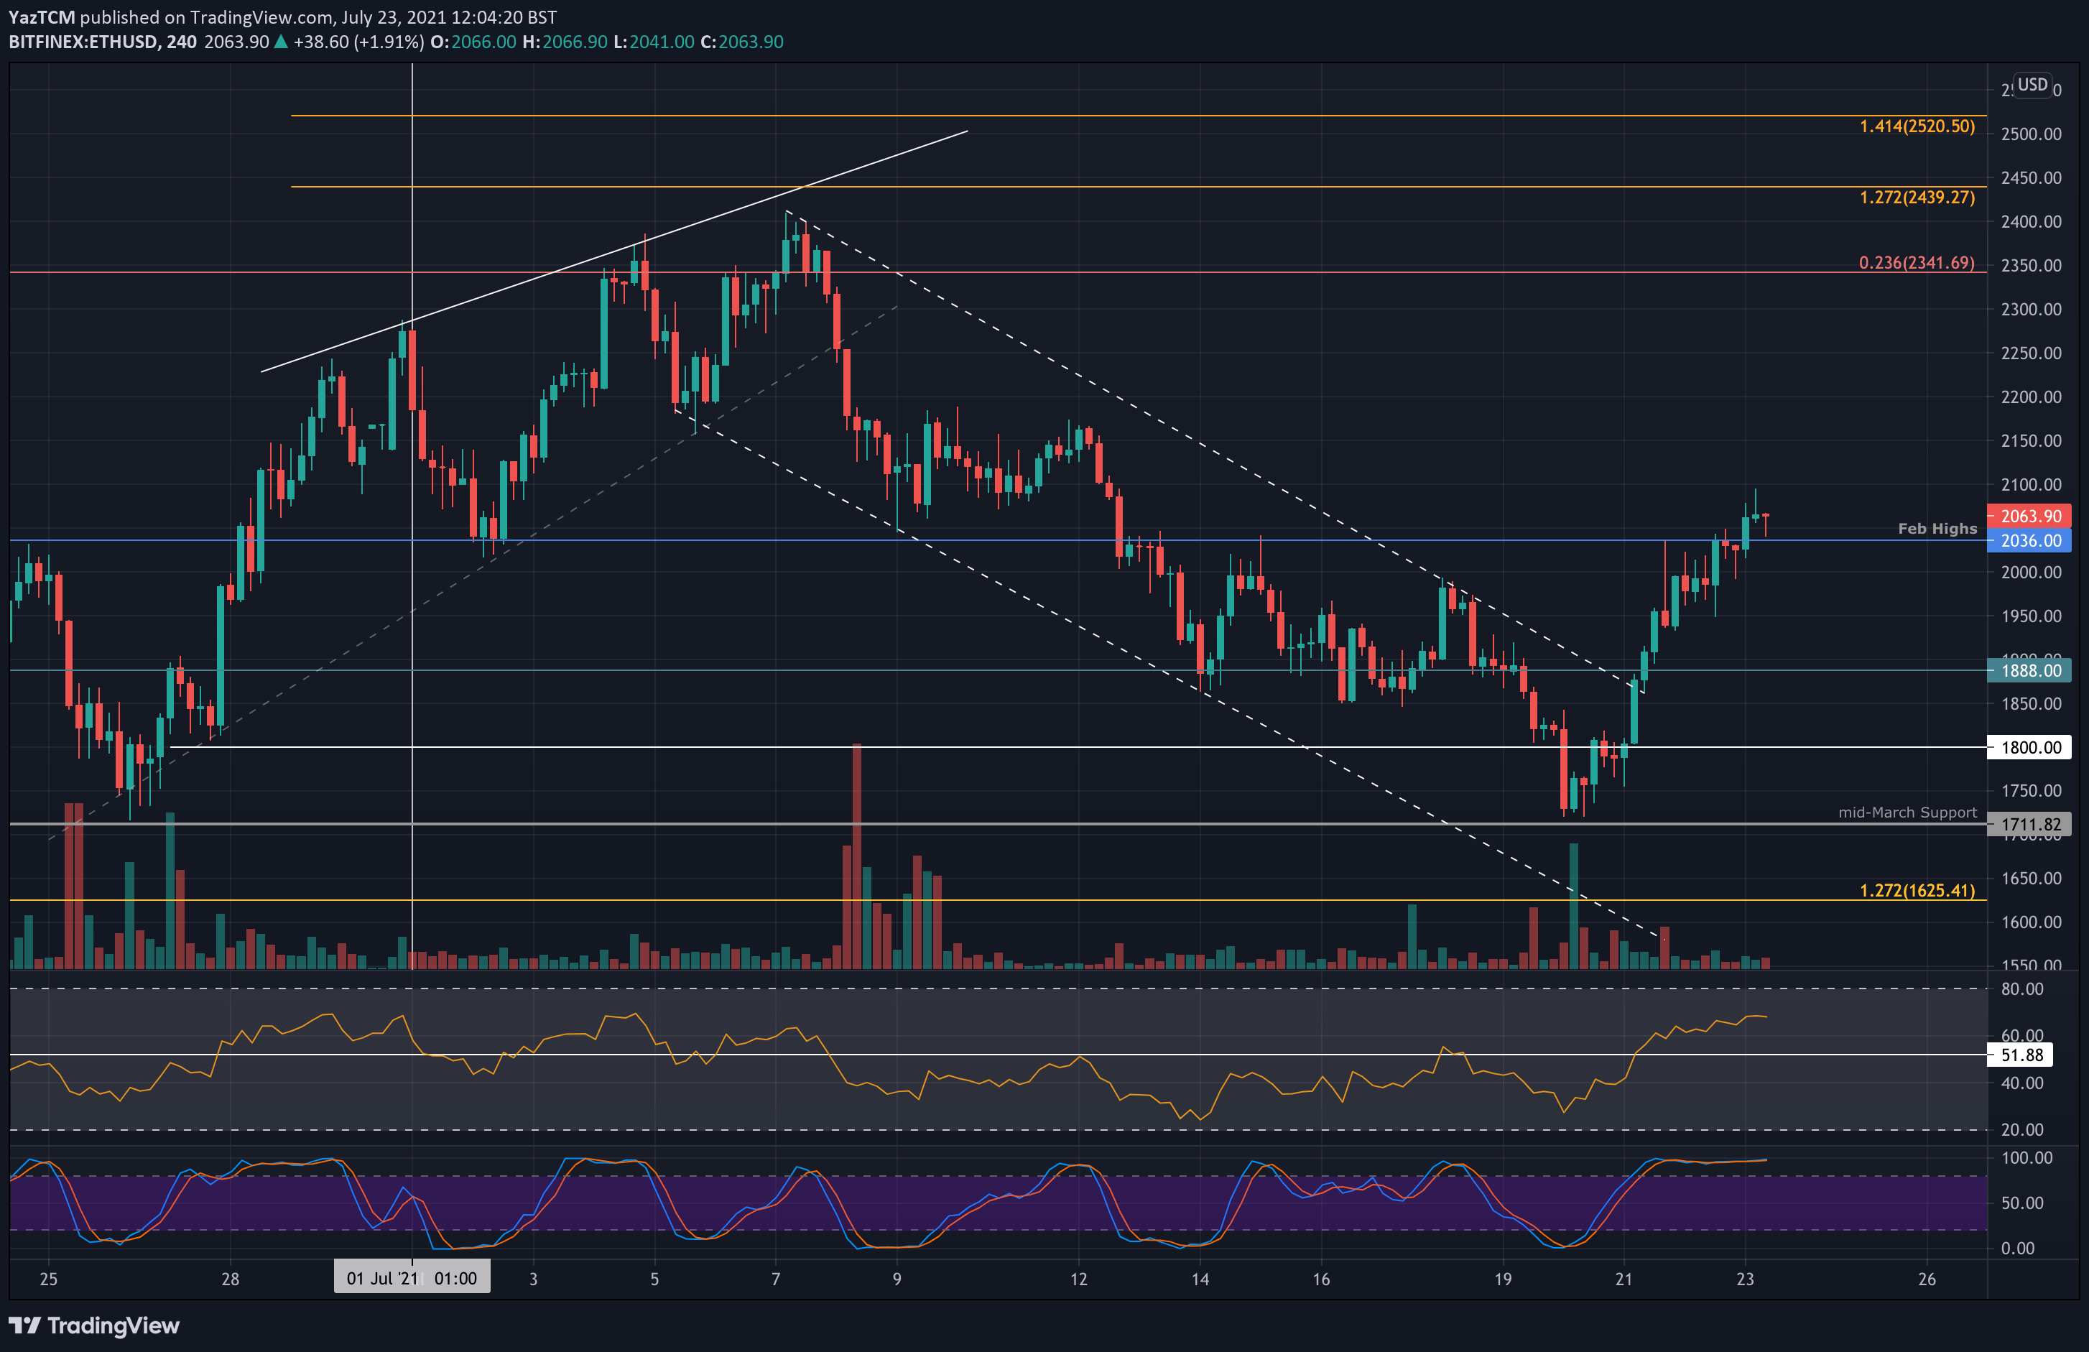
Task: Click the date 7 on time axis
Action: pos(776,1279)
